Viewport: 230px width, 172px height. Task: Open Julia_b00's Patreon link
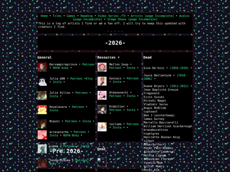pyautogui.click(x=76, y=79)
